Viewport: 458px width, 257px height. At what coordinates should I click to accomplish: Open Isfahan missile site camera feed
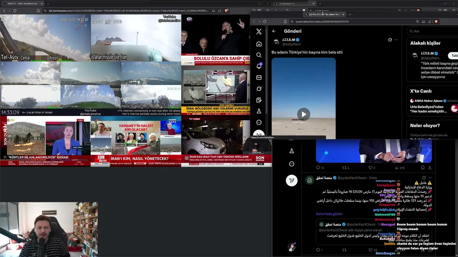pyautogui.click(x=136, y=38)
